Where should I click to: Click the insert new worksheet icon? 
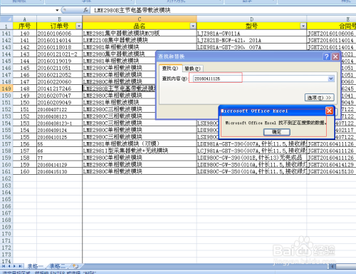click(x=75, y=266)
